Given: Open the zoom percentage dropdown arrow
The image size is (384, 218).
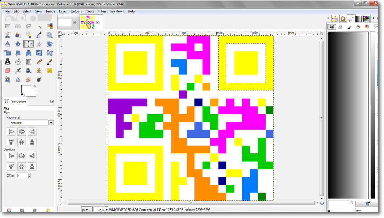Looking at the screenshot, I should (107, 210).
